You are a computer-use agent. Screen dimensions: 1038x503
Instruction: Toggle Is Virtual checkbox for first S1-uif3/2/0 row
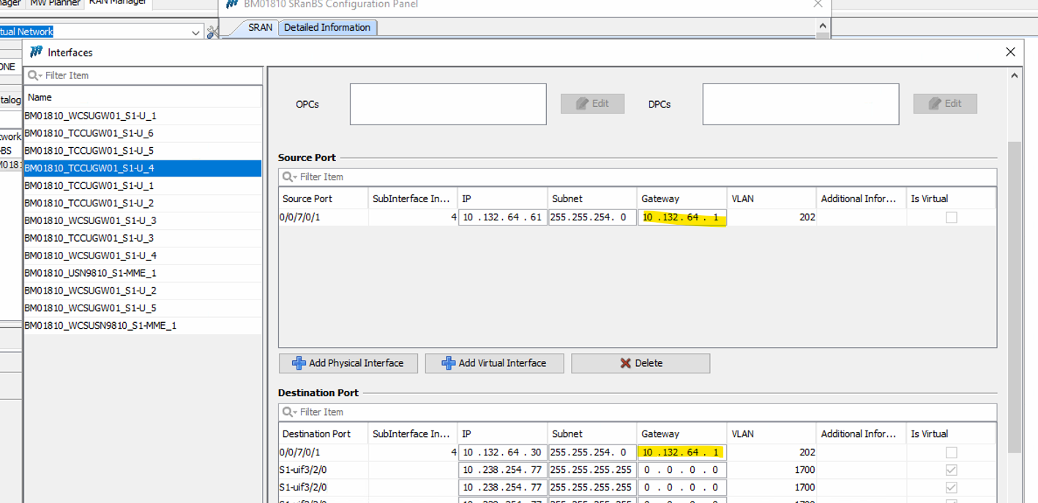click(951, 470)
